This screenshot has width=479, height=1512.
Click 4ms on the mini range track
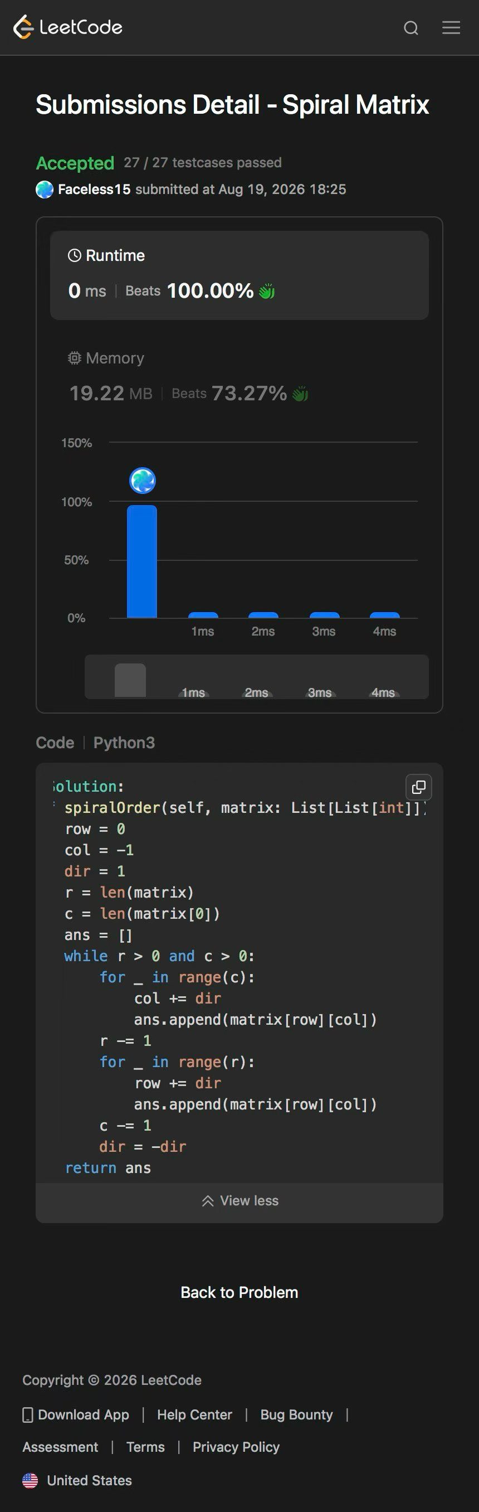383,692
